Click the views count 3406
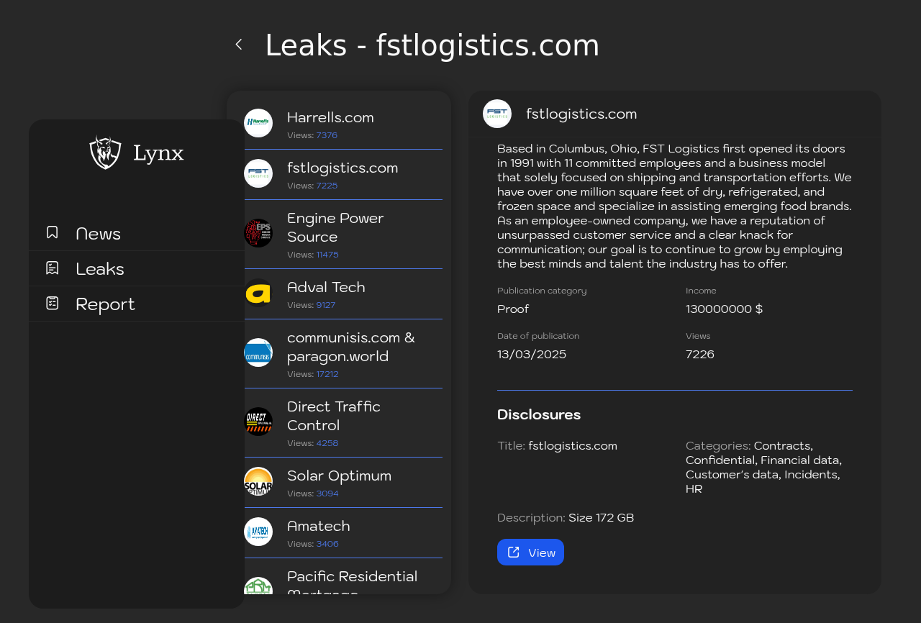The image size is (921, 623). [327, 544]
